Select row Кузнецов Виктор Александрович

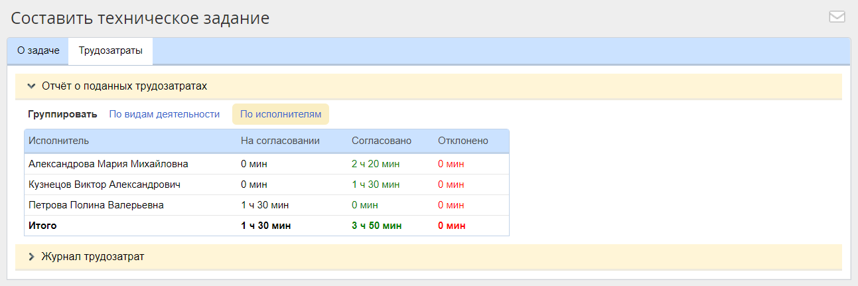[x=267, y=184]
